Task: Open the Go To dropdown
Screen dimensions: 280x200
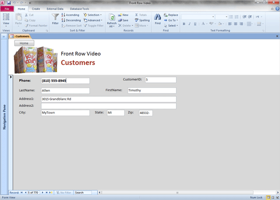Action: tap(171, 20)
